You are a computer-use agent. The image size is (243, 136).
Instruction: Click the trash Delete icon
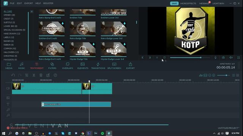click(41, 75)
